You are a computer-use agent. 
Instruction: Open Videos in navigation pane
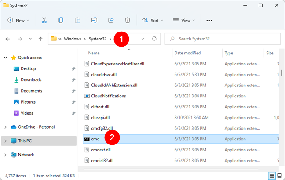coord(27,113)
